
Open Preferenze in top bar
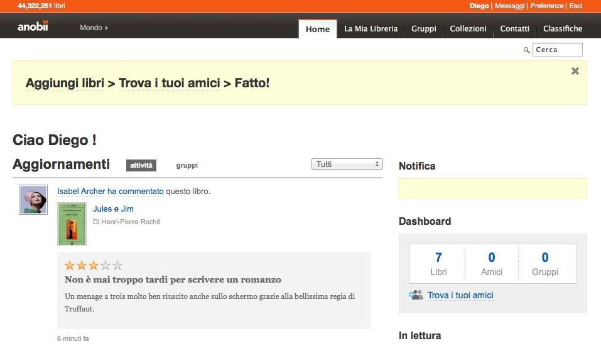pos(546,6)
